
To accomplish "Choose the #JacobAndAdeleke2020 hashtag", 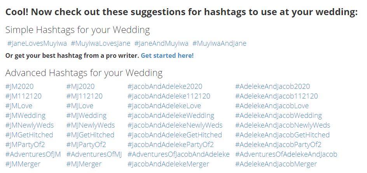I will [165, 86].
